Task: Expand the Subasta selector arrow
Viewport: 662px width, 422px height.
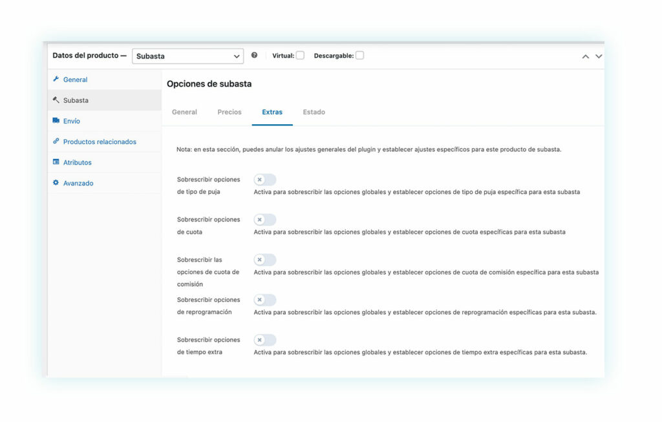Action: click(236, 56)
